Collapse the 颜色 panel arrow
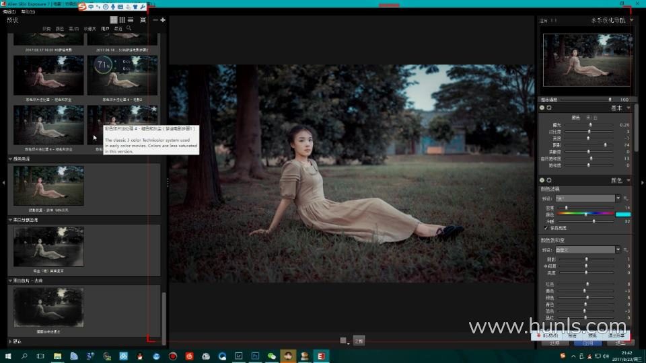Screen dimensions: 646x363 [629, 180]
